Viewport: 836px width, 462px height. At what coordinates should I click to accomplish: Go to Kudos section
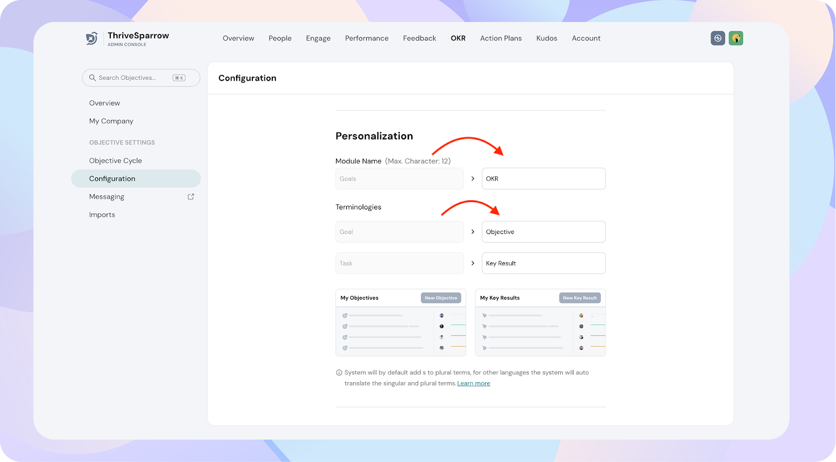tap(547, 38)
